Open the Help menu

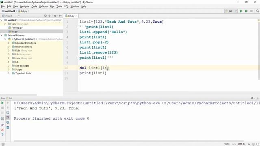point(84,6)
